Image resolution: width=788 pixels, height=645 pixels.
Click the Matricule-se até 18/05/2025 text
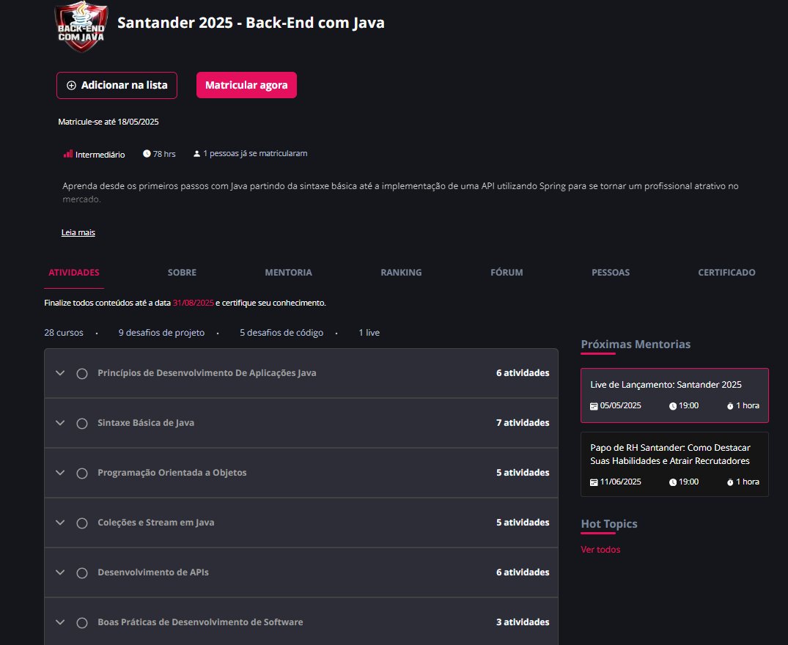click(108, 122)
